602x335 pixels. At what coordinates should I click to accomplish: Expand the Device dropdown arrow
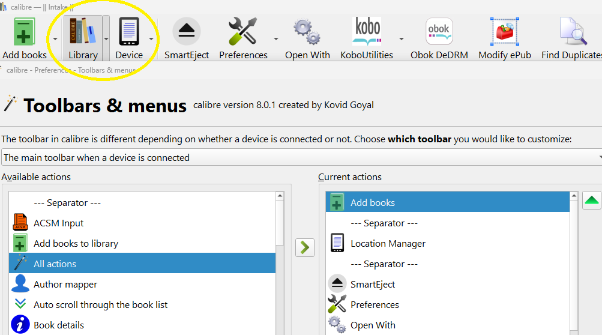click(151, 39)
